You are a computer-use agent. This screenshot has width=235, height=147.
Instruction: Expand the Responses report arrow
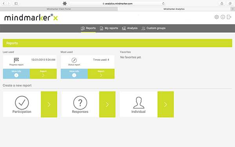pos(107,104)
